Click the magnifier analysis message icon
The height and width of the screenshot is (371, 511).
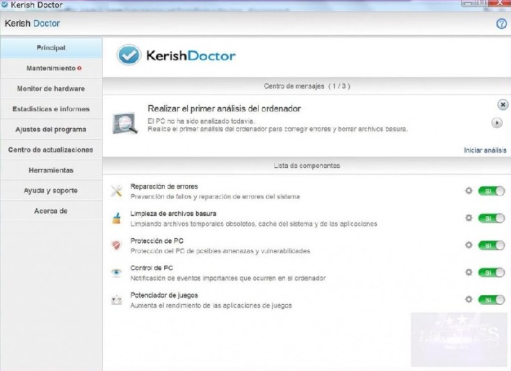point(125,123)
